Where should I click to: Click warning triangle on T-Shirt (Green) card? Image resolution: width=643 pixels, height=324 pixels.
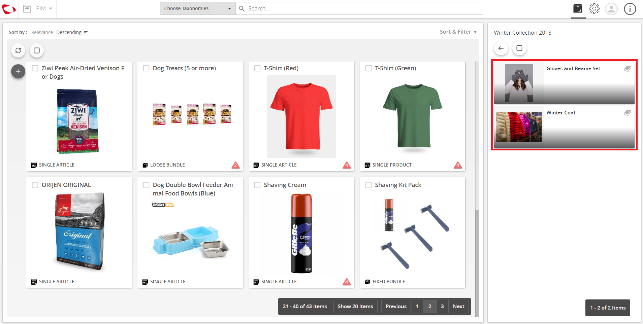pos(458,165)
